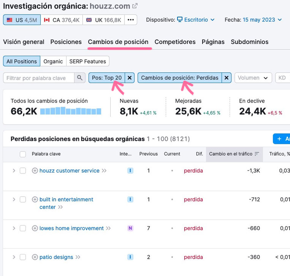Screen dimensions: 290x276
Task: Click intent badge I for built in entertainment center
Action: click(x=130, y=199)
